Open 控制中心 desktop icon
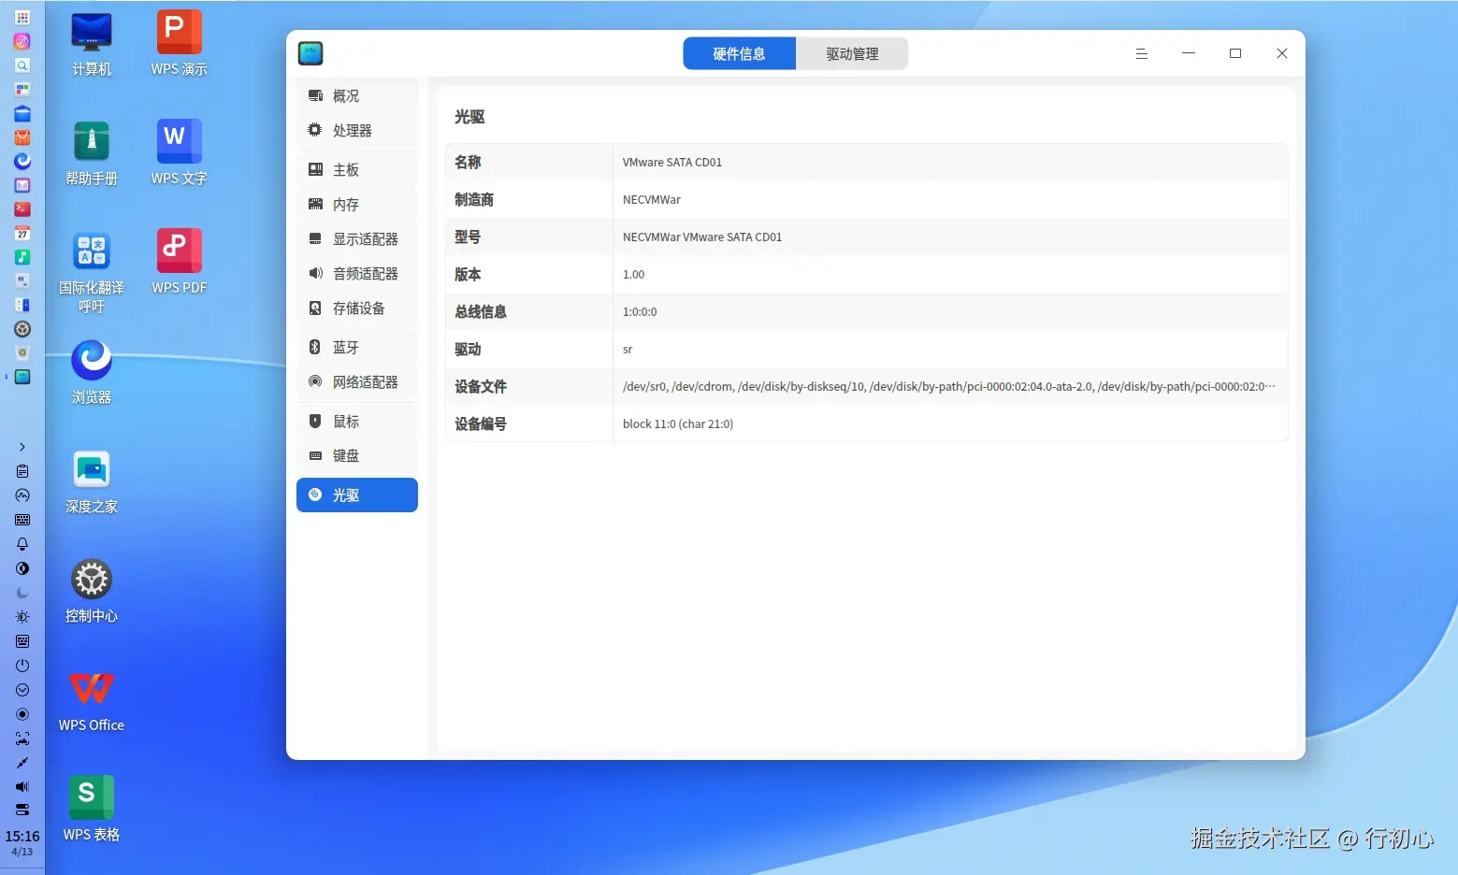 [x=92, y=591]
